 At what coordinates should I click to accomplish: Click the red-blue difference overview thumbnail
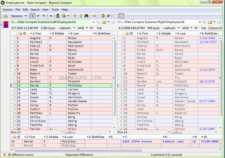tap(6, 24)
